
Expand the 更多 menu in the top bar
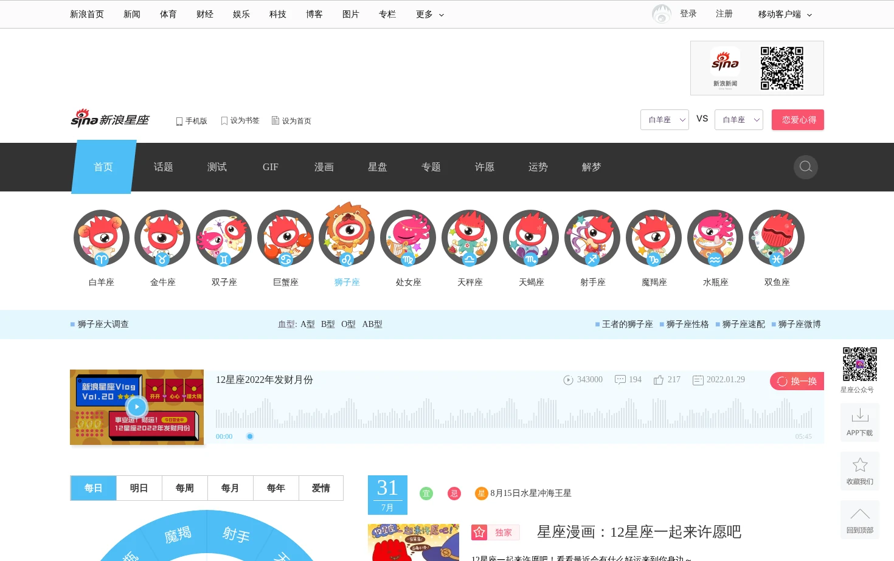click(430, 14)
